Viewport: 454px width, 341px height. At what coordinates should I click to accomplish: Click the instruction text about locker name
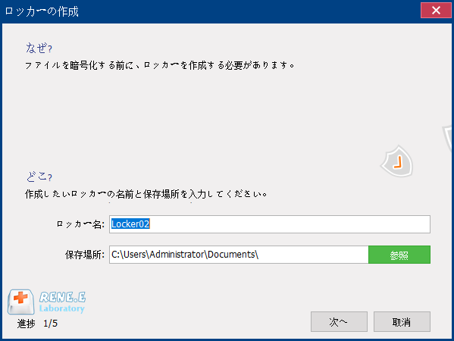click(x=146, y=194)
